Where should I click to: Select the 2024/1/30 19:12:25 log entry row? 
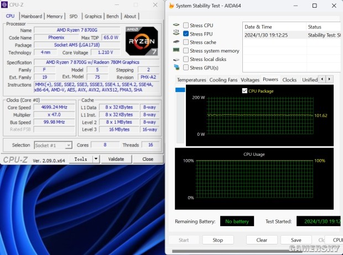tap(292, 35)
